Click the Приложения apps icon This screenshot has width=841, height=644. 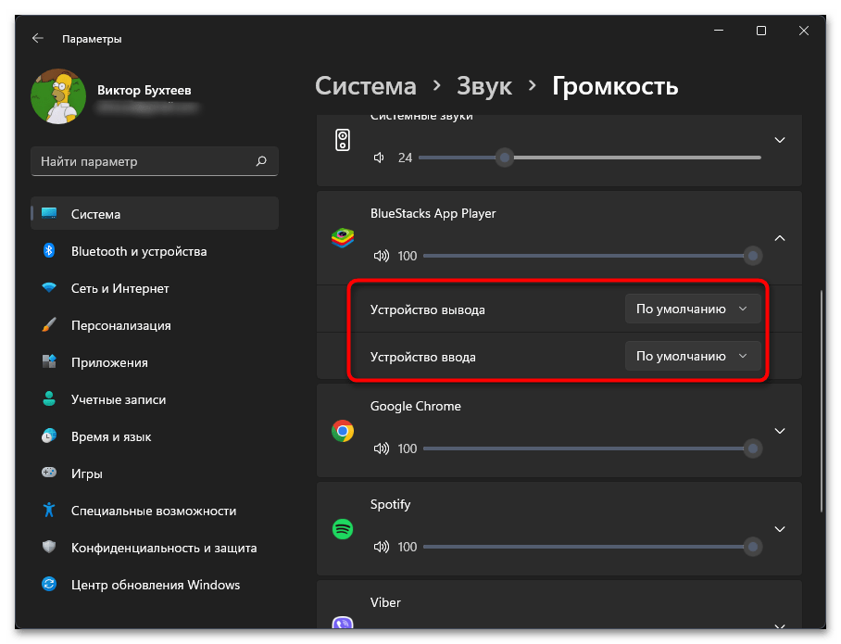tap(49, 361)
